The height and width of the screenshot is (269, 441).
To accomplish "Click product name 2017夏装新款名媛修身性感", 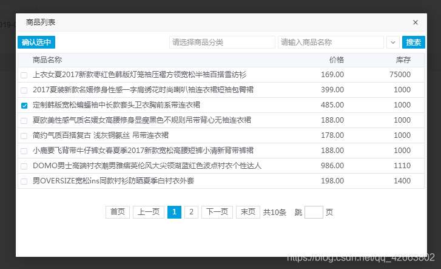I will click(143, 90).
